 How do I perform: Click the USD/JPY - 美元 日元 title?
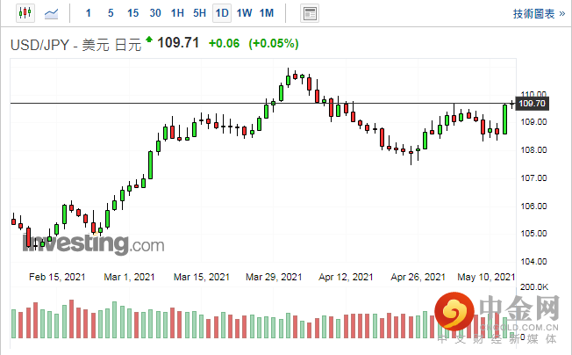click(75, 45)
